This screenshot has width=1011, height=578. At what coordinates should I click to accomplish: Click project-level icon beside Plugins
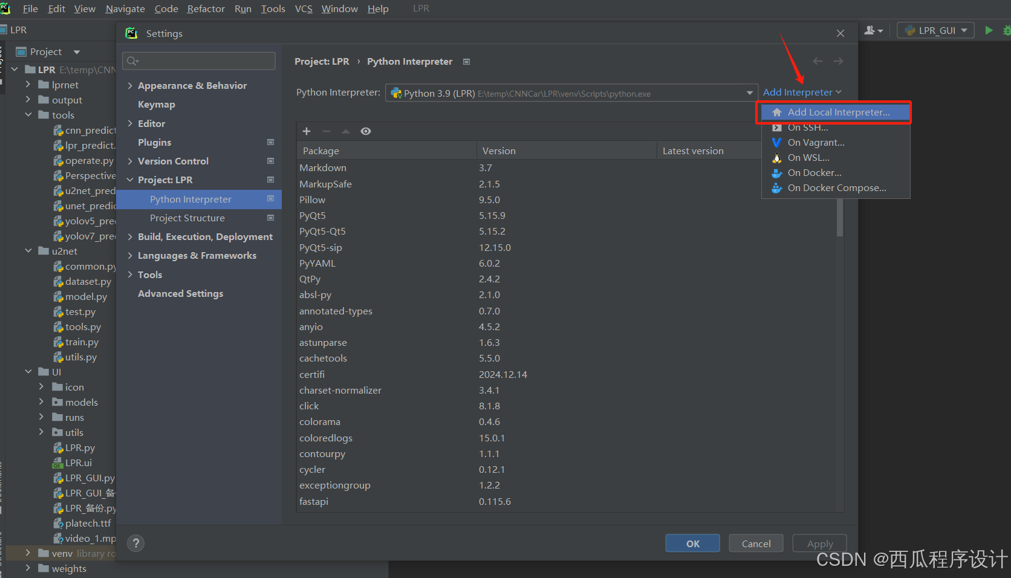tap(271, 142)
